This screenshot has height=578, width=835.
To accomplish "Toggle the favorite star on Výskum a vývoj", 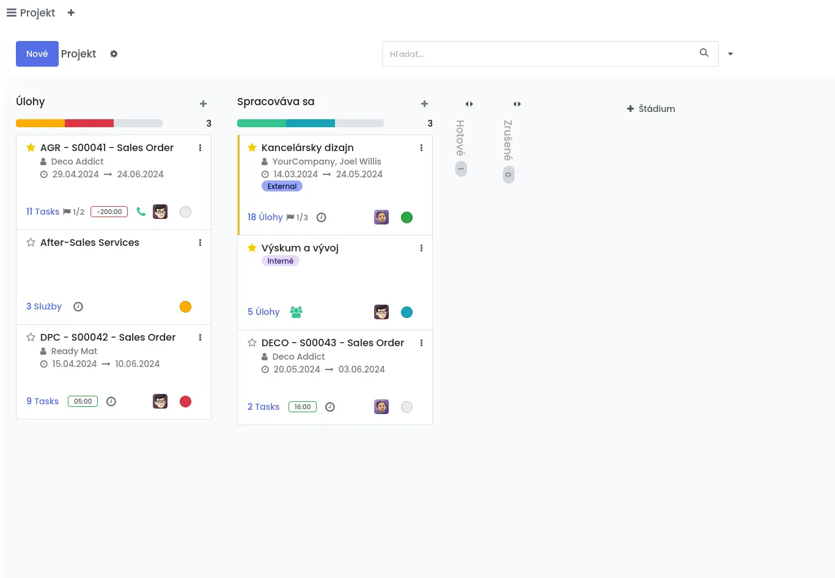I will tap(252, 248).
